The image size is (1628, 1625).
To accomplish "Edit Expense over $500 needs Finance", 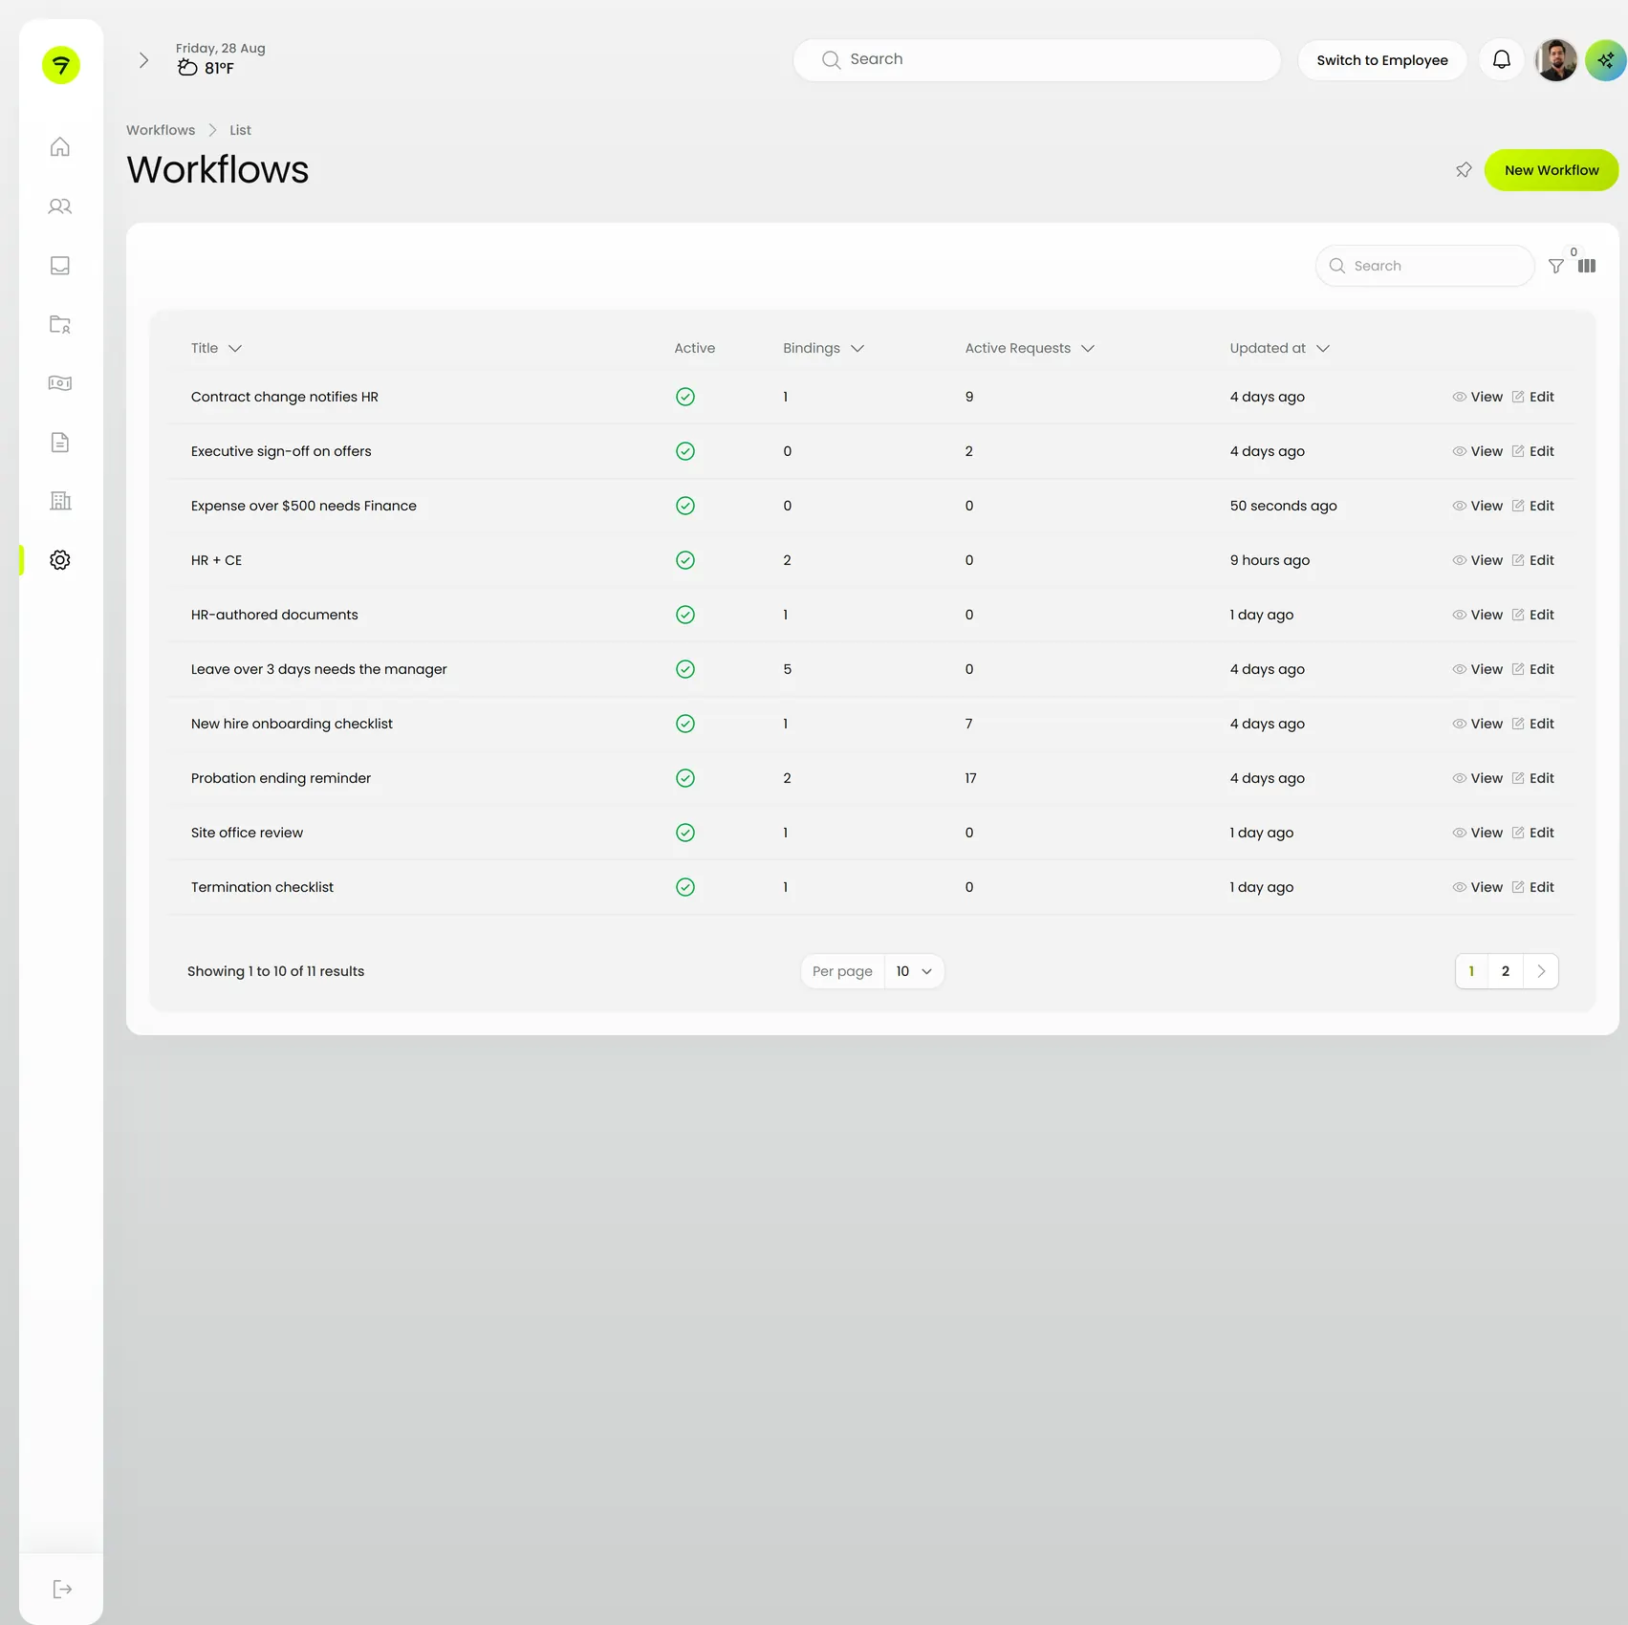I will coord(1532,506).
